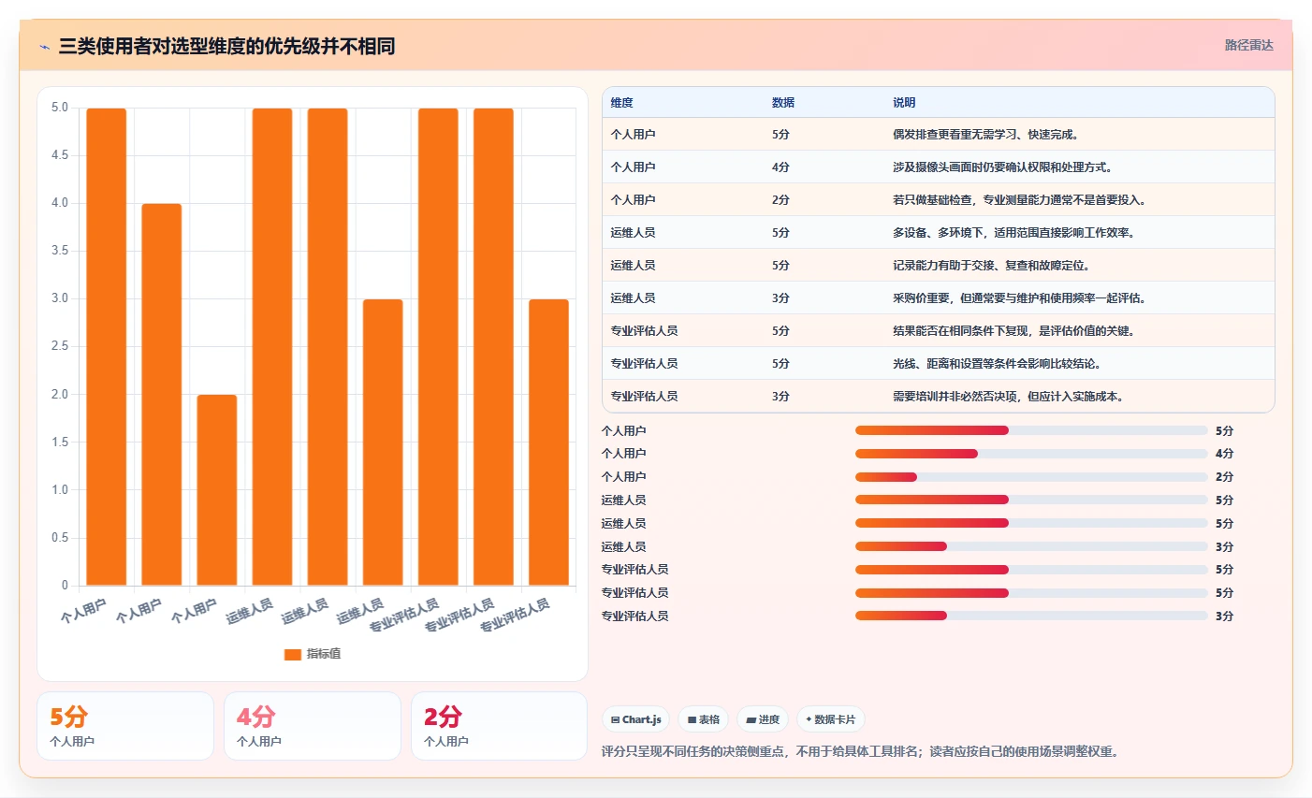This screenshot has height=798, width=1312.
Task: Click the 1.5 y-axis tick label
Action: (x=60, y=443)
